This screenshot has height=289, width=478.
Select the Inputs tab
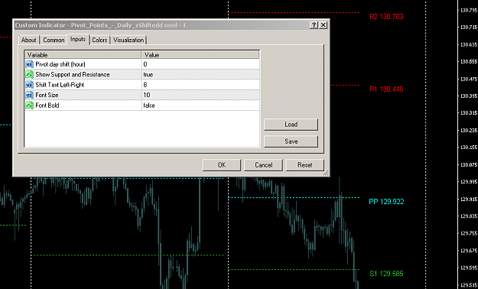[x=78, y=39]
